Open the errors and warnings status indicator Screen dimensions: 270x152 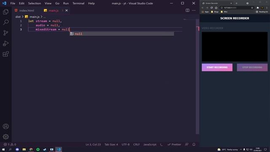(10, 144)
